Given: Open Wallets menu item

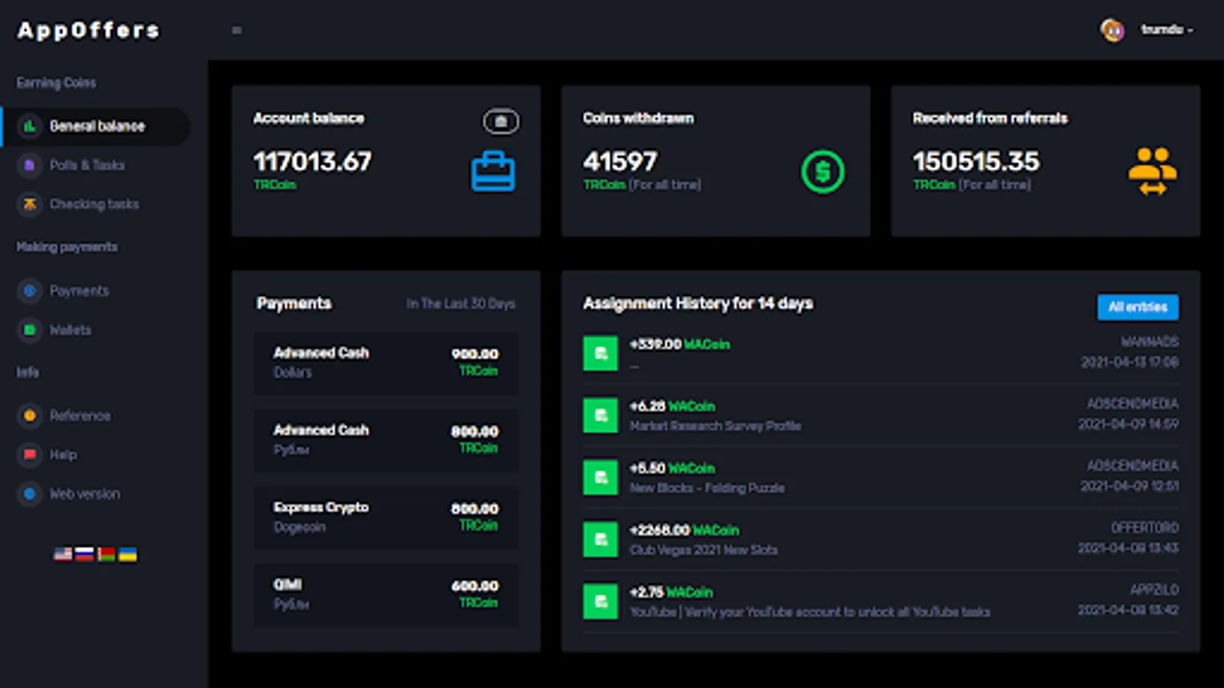Looking at the screenshot, I should pyautogui.click(x=70, y=329).
